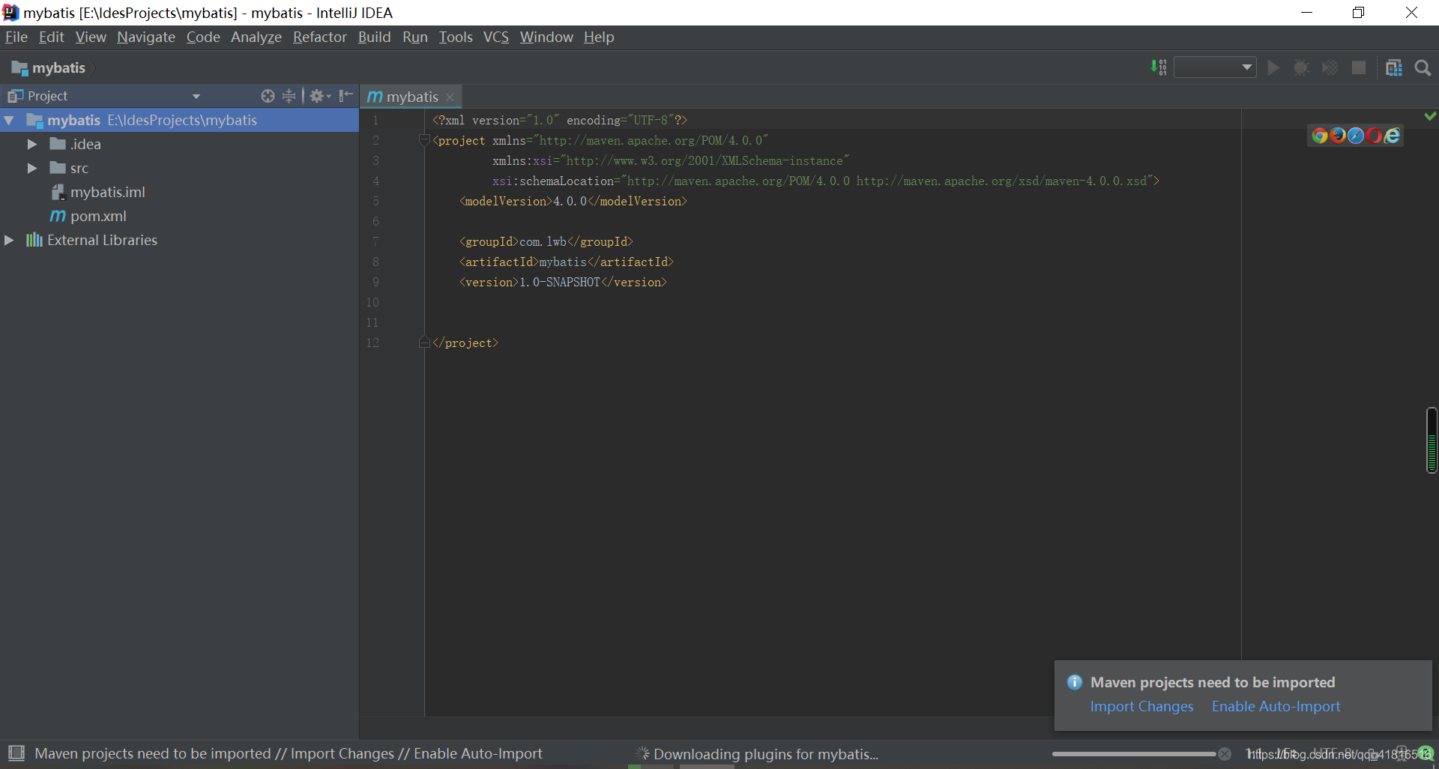This screenshot has width=1439, height=769.
Task: Toggle tool window bars status icon
Action: click(16, 753)
